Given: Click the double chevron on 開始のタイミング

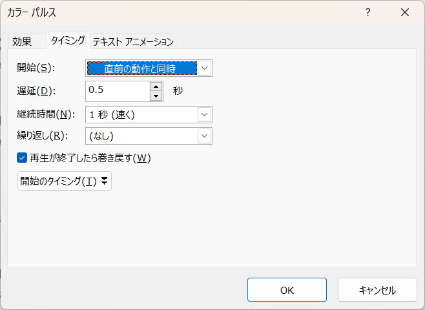Looking at the screenshot, I should [104, 181].
